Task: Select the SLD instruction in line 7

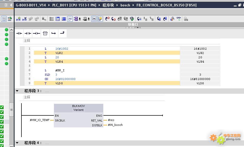Action: click(x=47, y=75)
